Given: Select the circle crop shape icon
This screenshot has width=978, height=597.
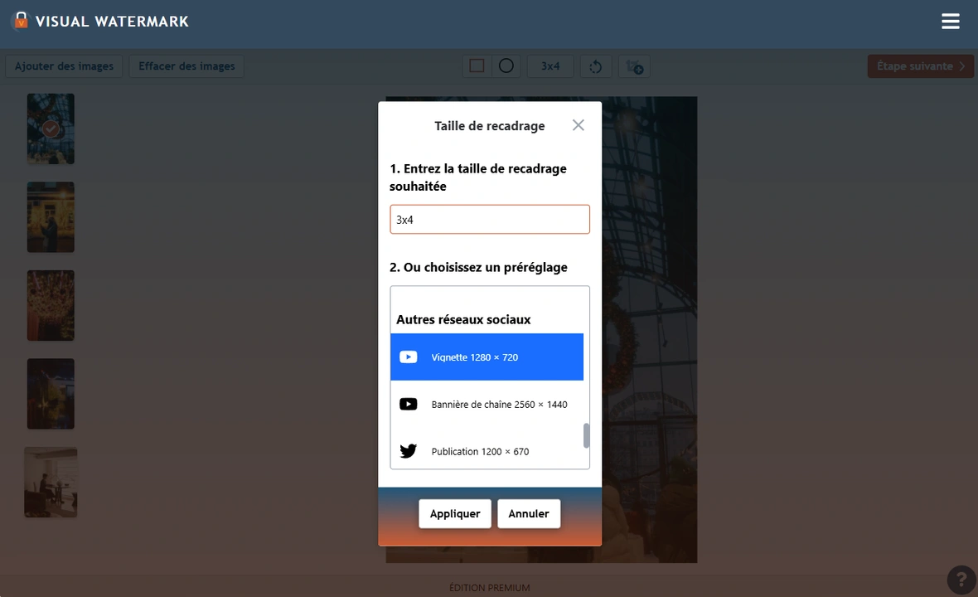Looking at the screenshot, I should click(506, 66).
